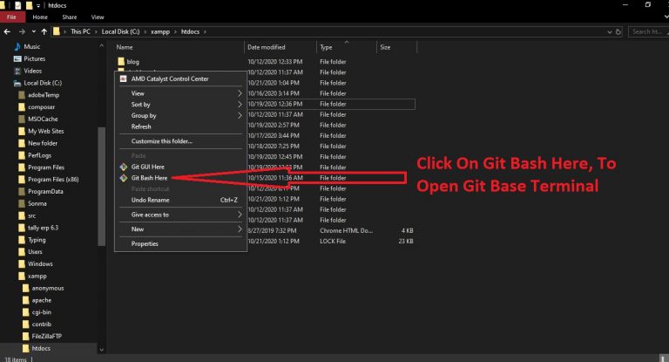Expand the Group by submenu arrow
The image size is (669, 362).
click(x=240, y=115)
